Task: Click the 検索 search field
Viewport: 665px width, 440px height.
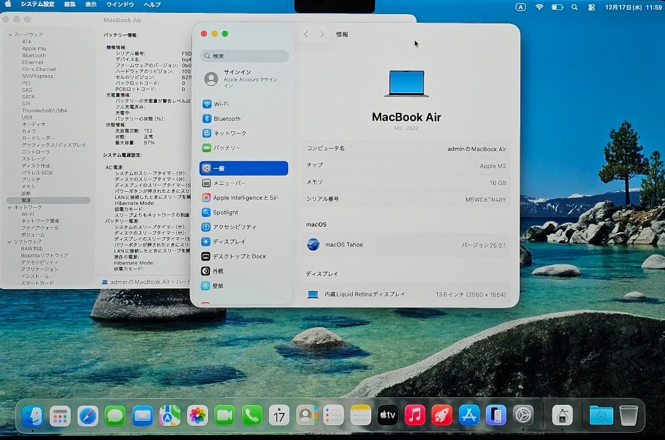Action: coord(243,55)
